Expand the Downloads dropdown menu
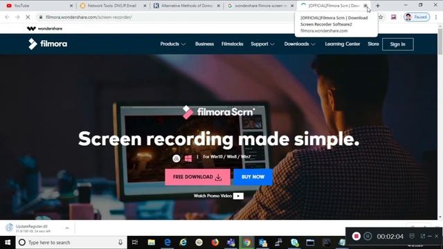The image size is (443, 249). tap(300, 44)
